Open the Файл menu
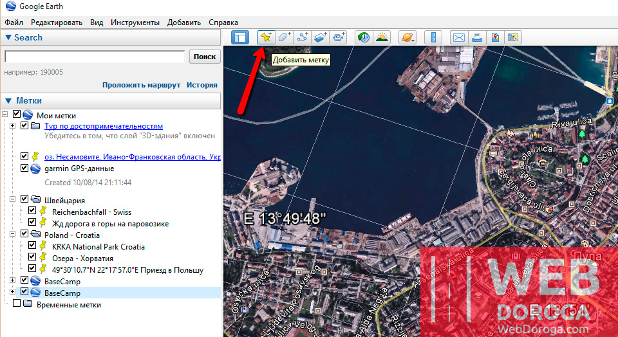 click(14, 23)
